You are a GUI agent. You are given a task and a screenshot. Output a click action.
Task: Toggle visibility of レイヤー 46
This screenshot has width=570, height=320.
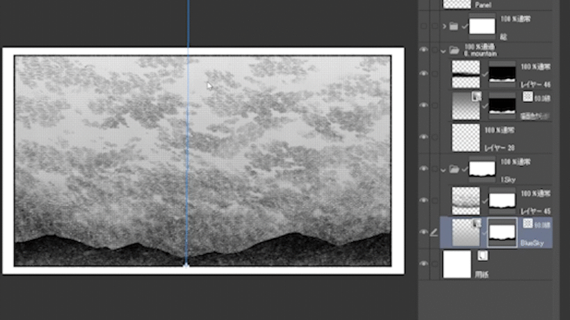pos(423,73)
